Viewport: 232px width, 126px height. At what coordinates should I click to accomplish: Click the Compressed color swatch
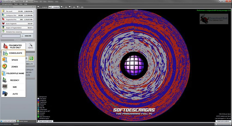(x=38, y=109)
